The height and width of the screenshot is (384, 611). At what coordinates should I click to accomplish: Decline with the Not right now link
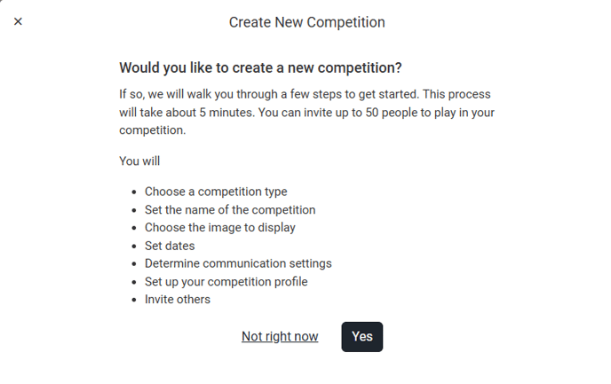[x=280, y=337]
